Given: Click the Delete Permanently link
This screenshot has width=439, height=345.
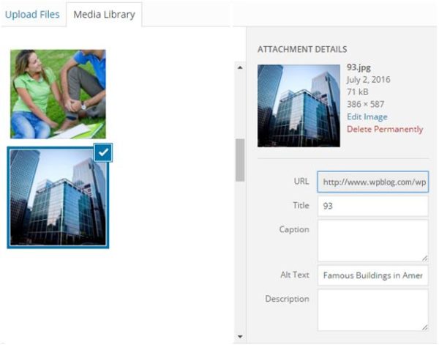Looking at the screenshot, I should point(385,129).
